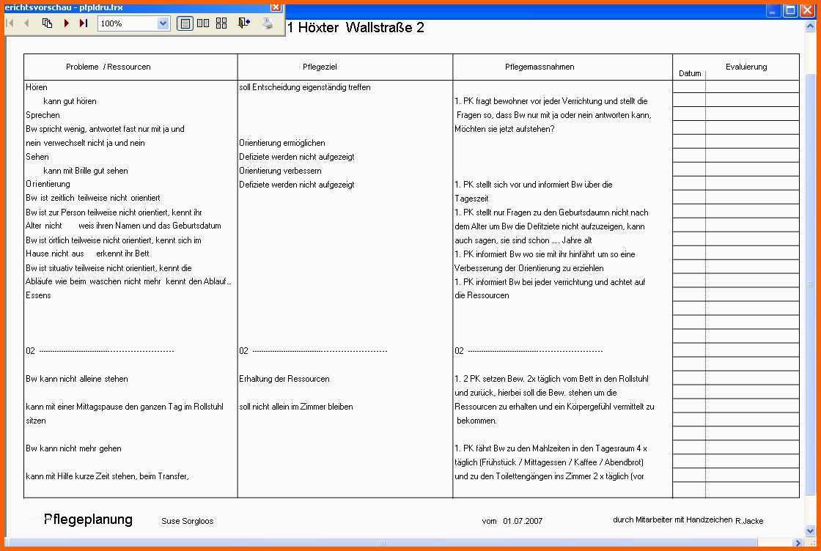Open the go-to-page icon

(x=47, y=23)
